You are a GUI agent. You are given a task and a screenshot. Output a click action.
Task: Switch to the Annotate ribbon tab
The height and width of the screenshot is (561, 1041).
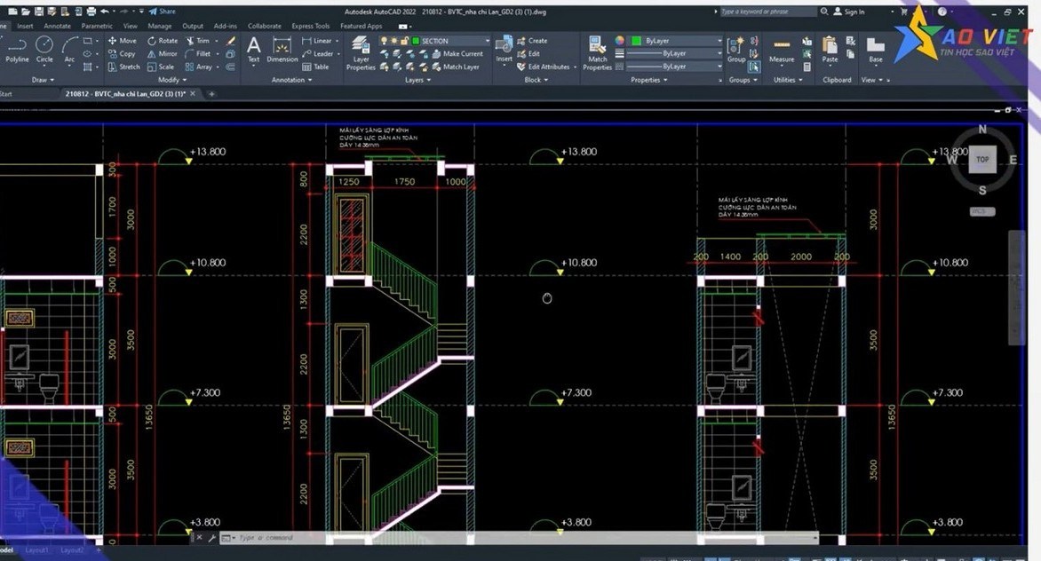pyautogui.click(x=57, y=26)
